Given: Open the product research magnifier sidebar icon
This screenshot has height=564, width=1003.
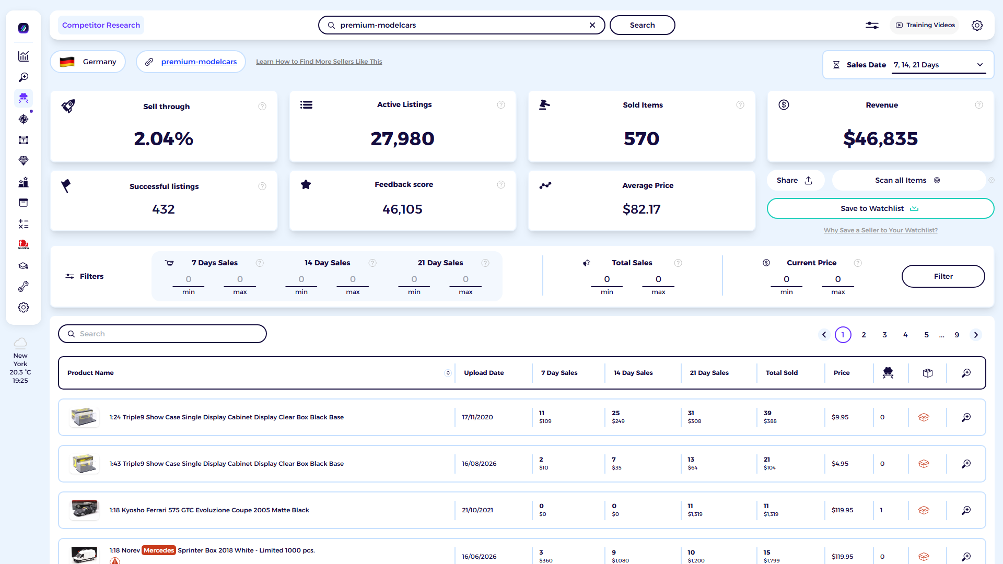Looking at the screenshot, I should pos(24,77).
